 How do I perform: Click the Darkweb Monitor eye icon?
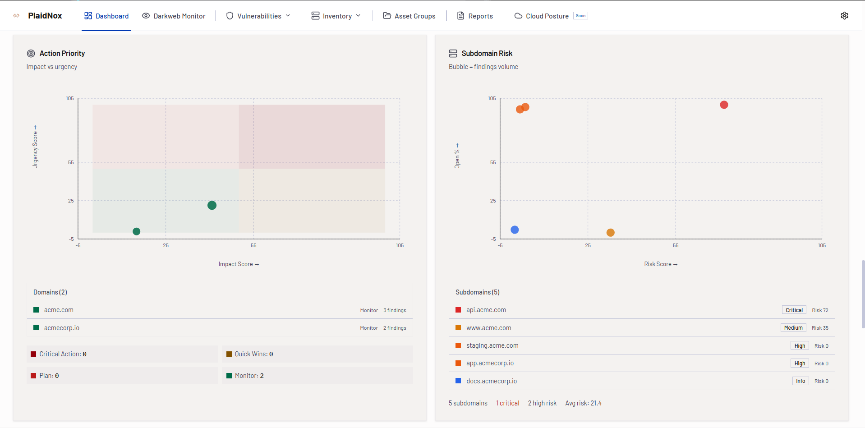pyautogui.click(x=146, y=16)
